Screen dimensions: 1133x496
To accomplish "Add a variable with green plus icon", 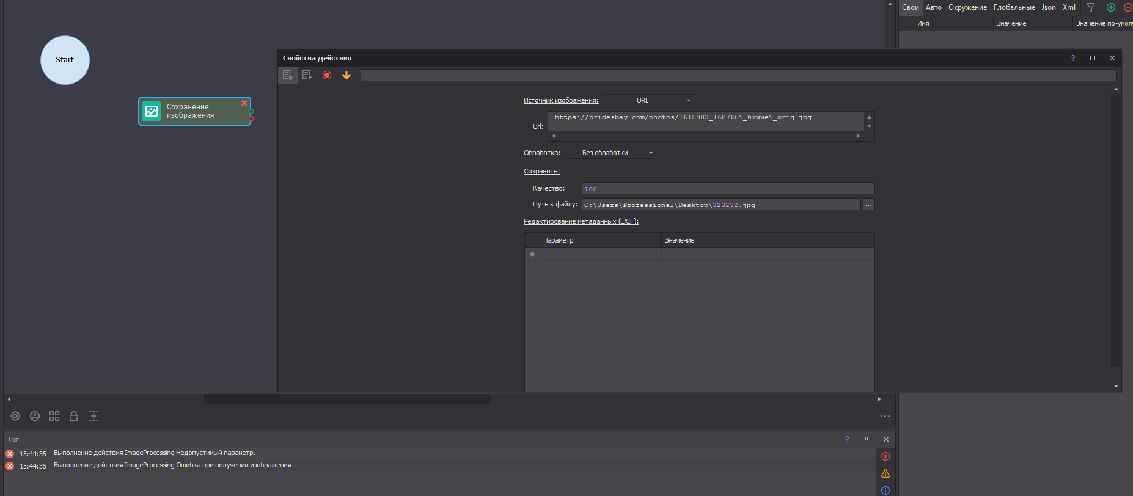I will pyautogui.click(x=1111, y=7).
